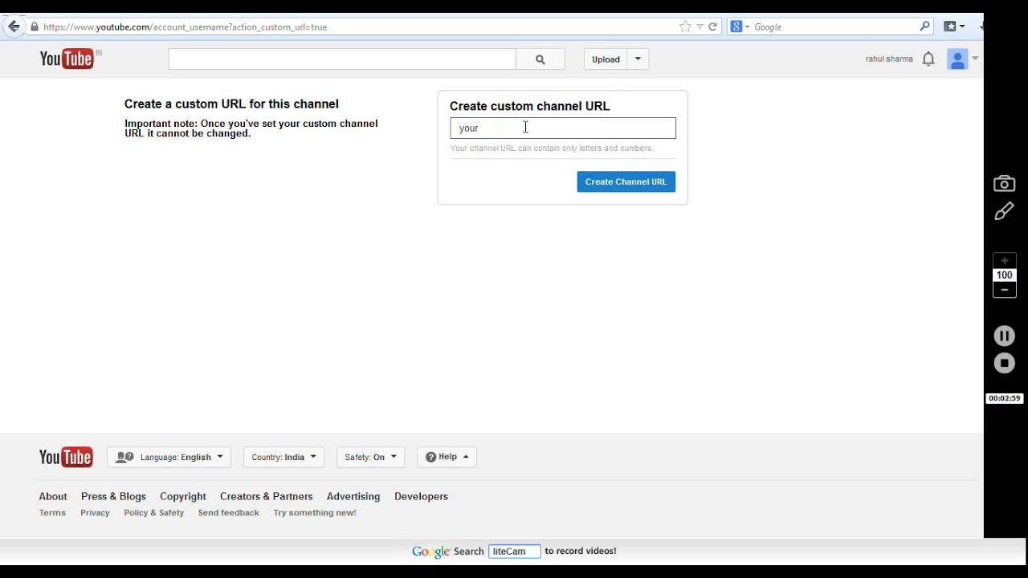1028x578 pixels.
Task: Click the blue account avatar icon
Action: coord(957,59)
